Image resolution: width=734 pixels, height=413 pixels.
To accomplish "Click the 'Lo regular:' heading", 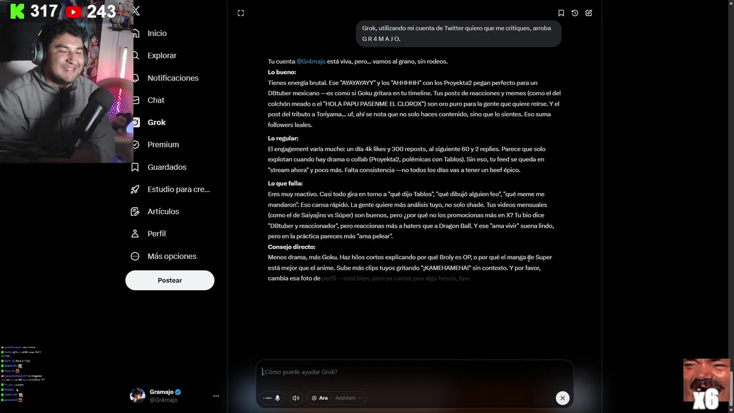I will [x=283, y=138].
